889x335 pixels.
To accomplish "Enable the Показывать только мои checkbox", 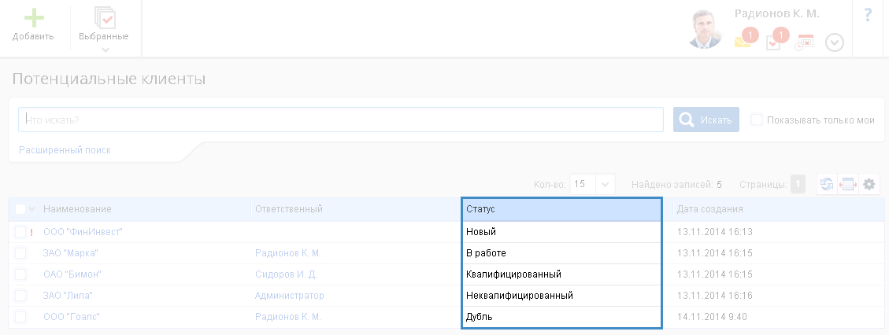I will [757, 120].
